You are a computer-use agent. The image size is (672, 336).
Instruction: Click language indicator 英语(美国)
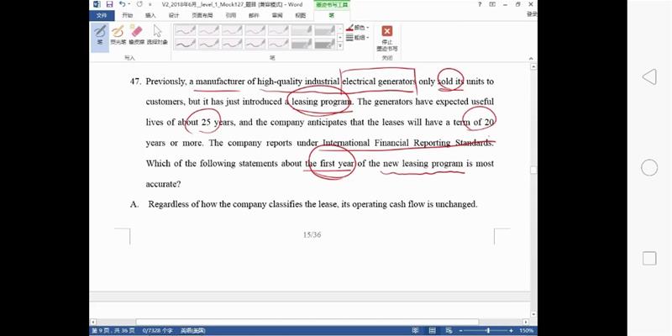point(193,331)
